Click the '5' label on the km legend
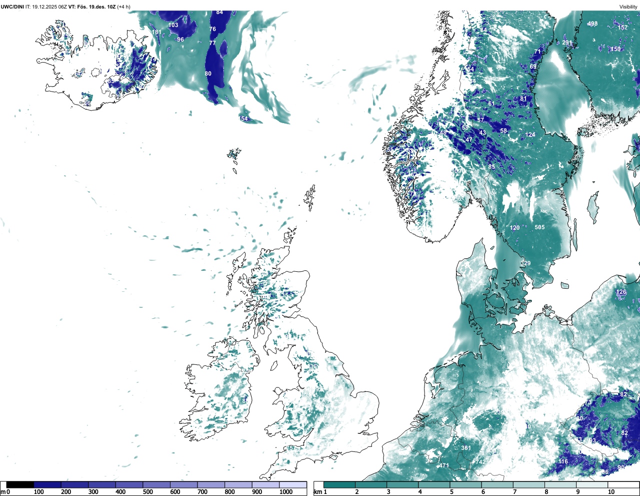 [451, 492]
